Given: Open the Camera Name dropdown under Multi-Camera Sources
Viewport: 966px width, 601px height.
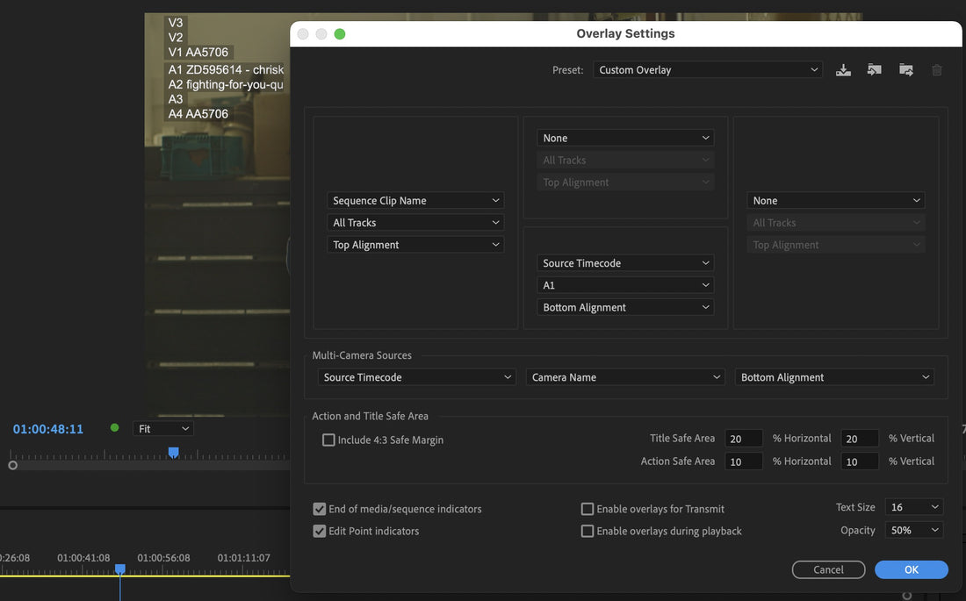Looking at the screenshot, I should (x=625, y=376).
